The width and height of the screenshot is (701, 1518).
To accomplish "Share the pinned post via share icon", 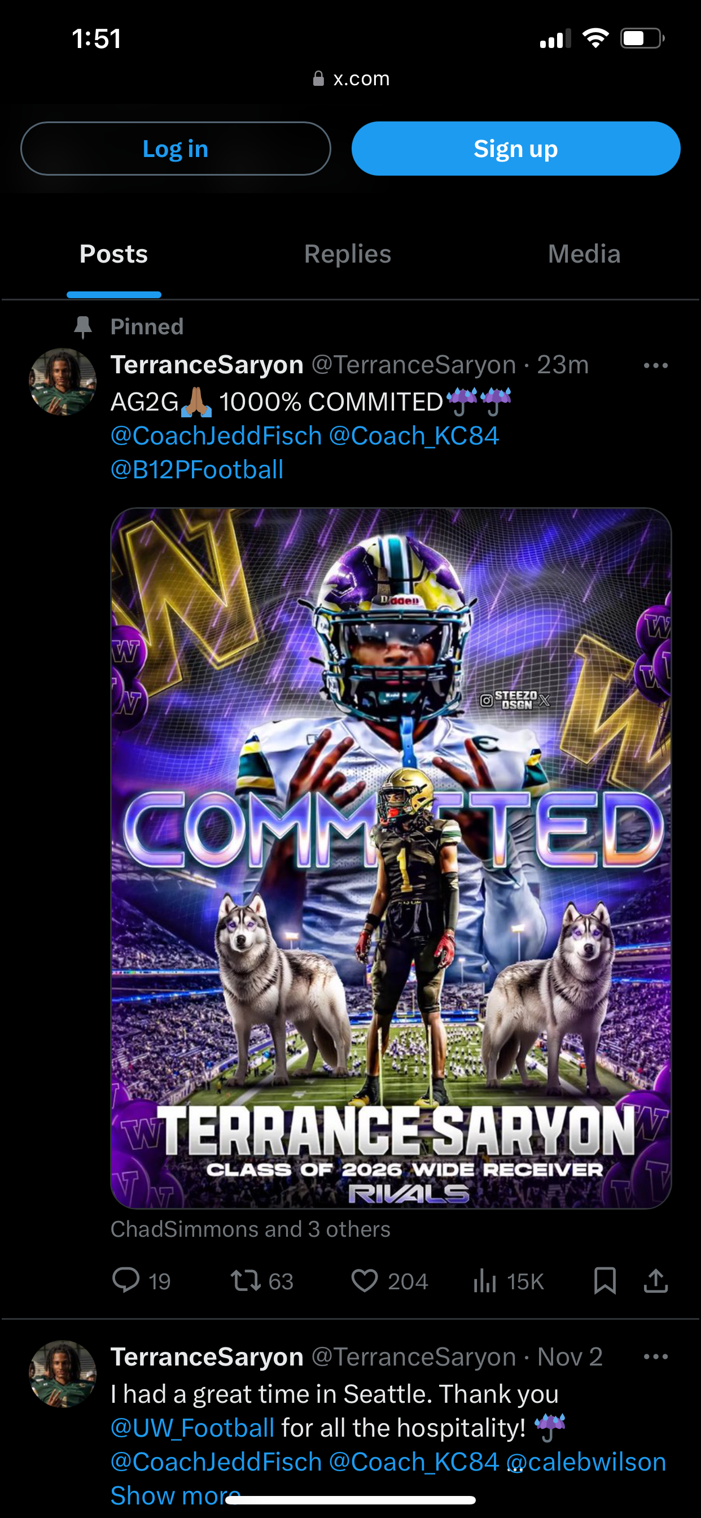I will tap(656, 1281).
